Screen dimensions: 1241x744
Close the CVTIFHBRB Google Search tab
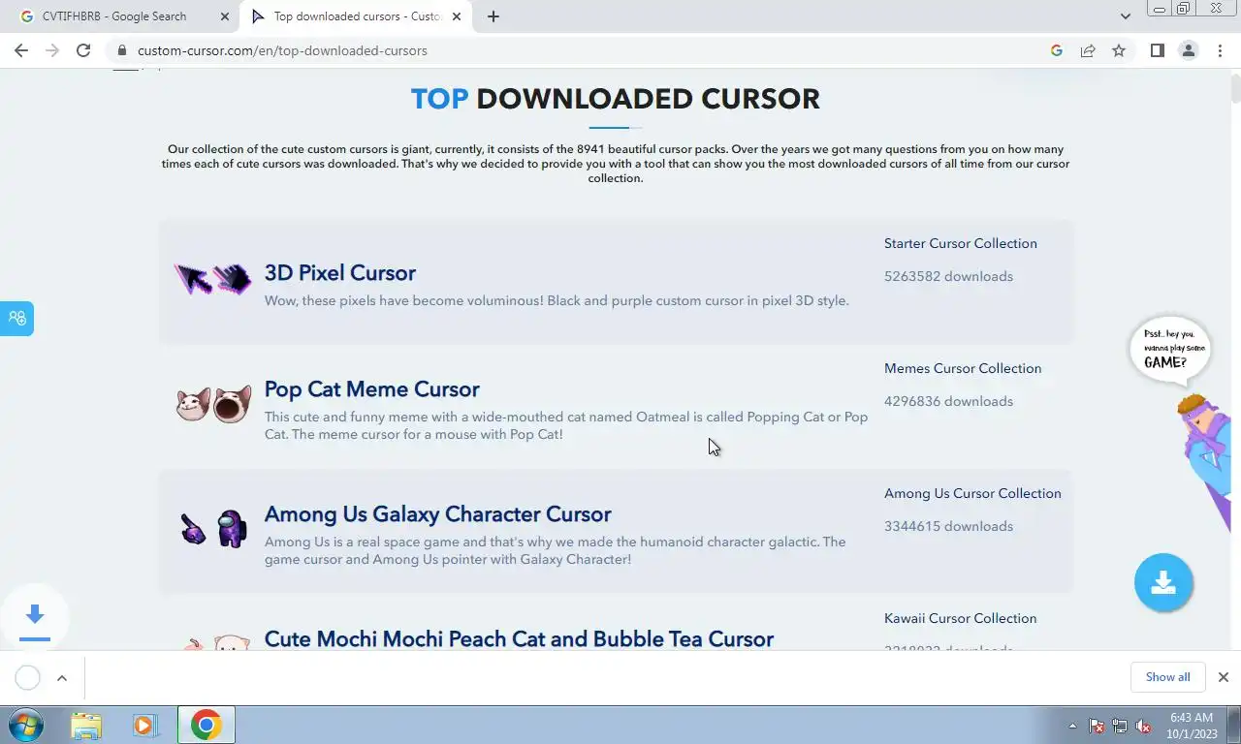[x=225, y=16]
